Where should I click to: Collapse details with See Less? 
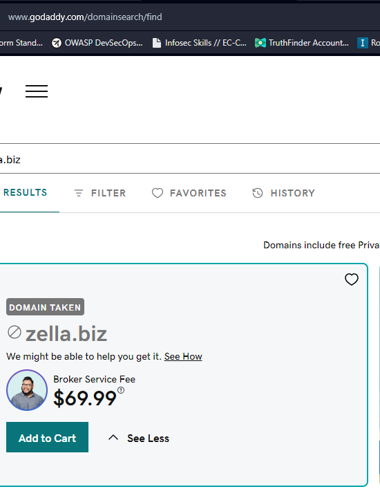139,439
